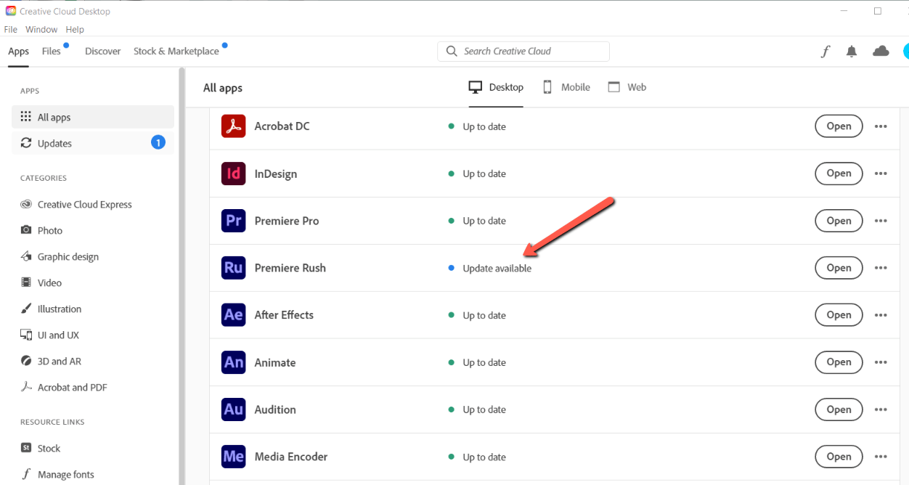Launch After Effects via Open button

click(x=839, y=315)
